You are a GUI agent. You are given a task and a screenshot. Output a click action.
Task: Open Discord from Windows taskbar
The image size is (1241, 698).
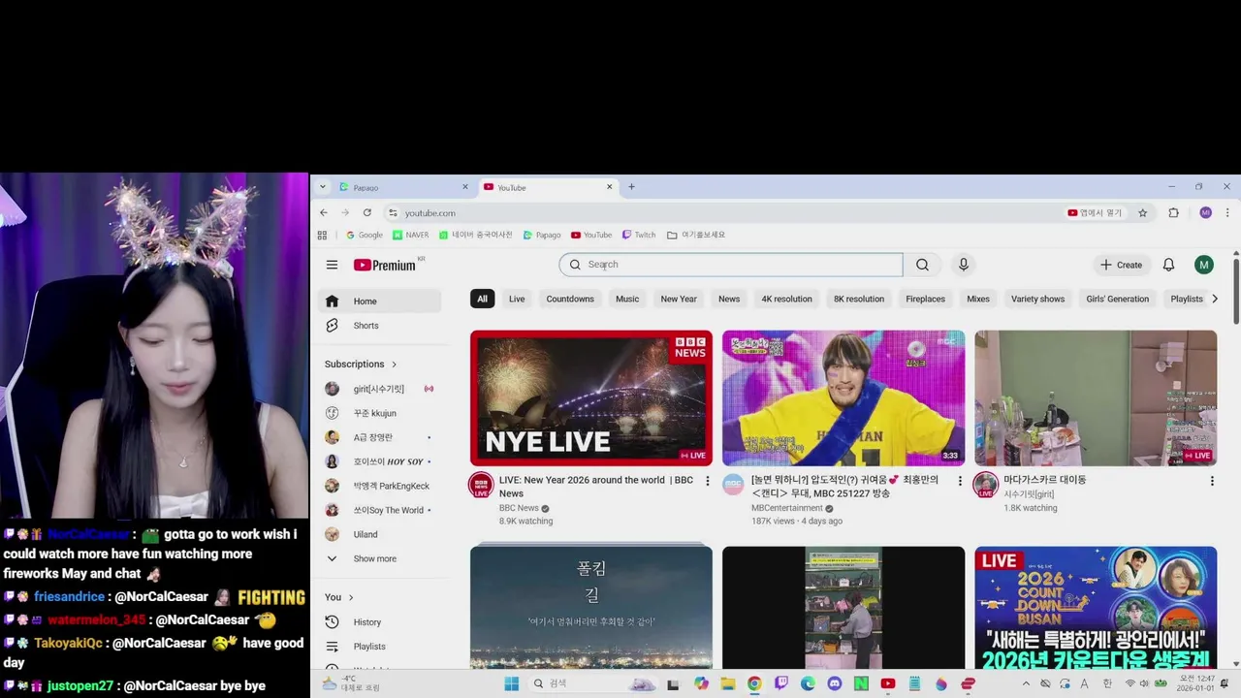coord(835,683)
